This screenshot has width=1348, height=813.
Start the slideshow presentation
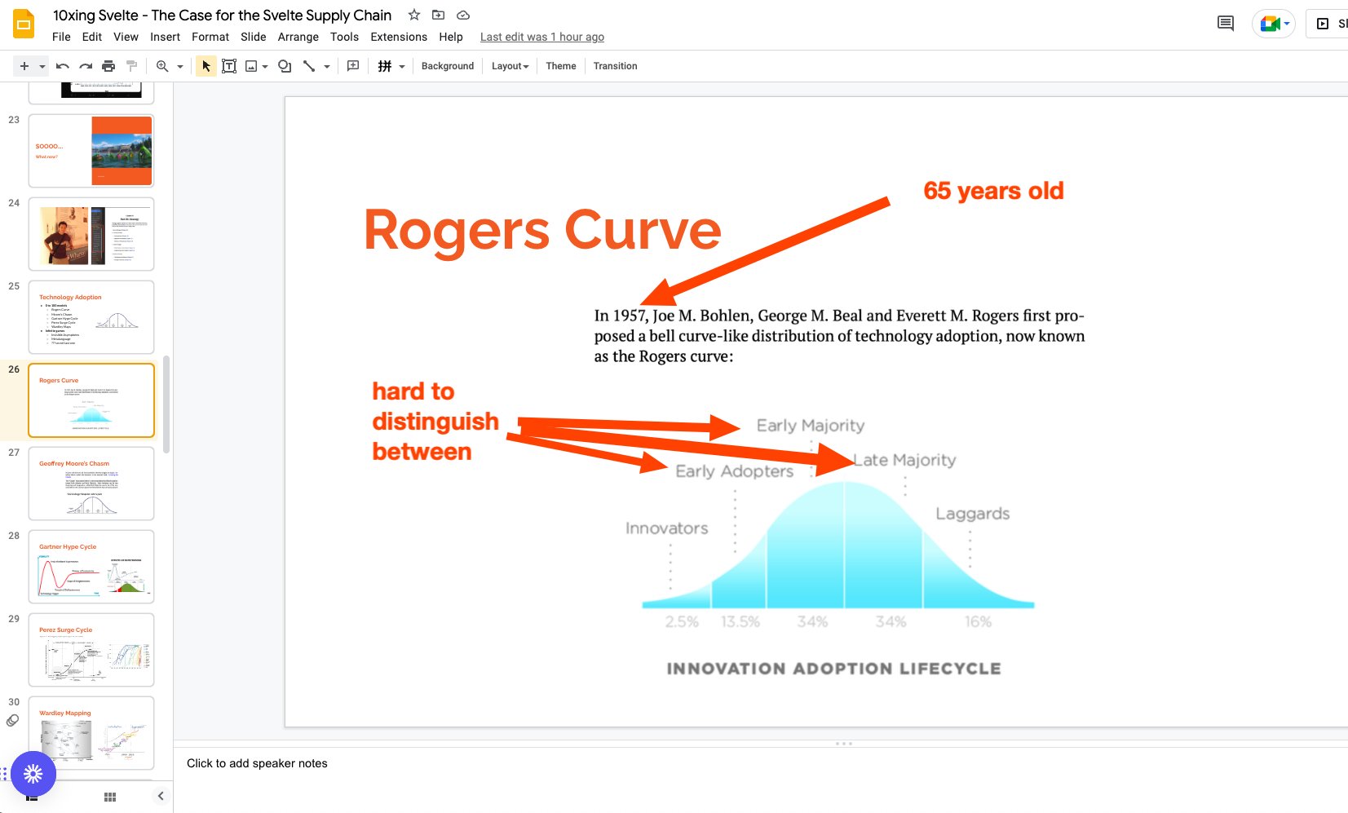(x=1328, y=24)
